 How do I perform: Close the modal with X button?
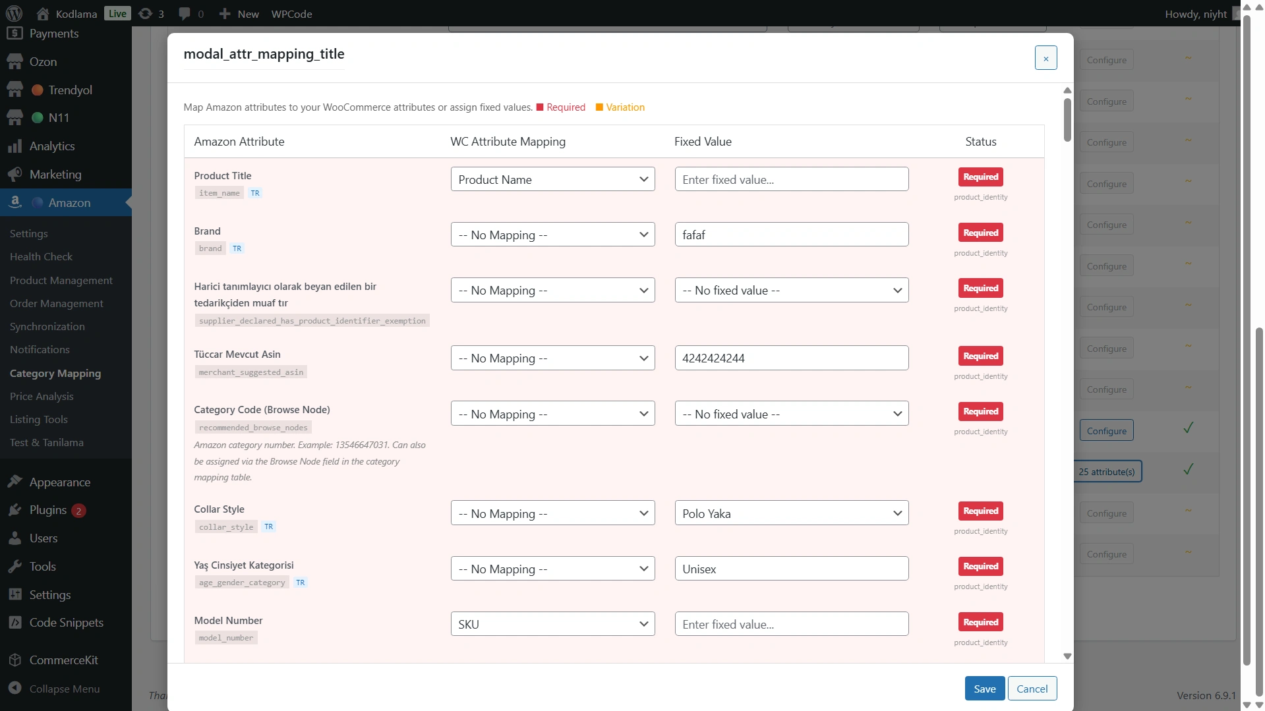[x=1045, y=58]
